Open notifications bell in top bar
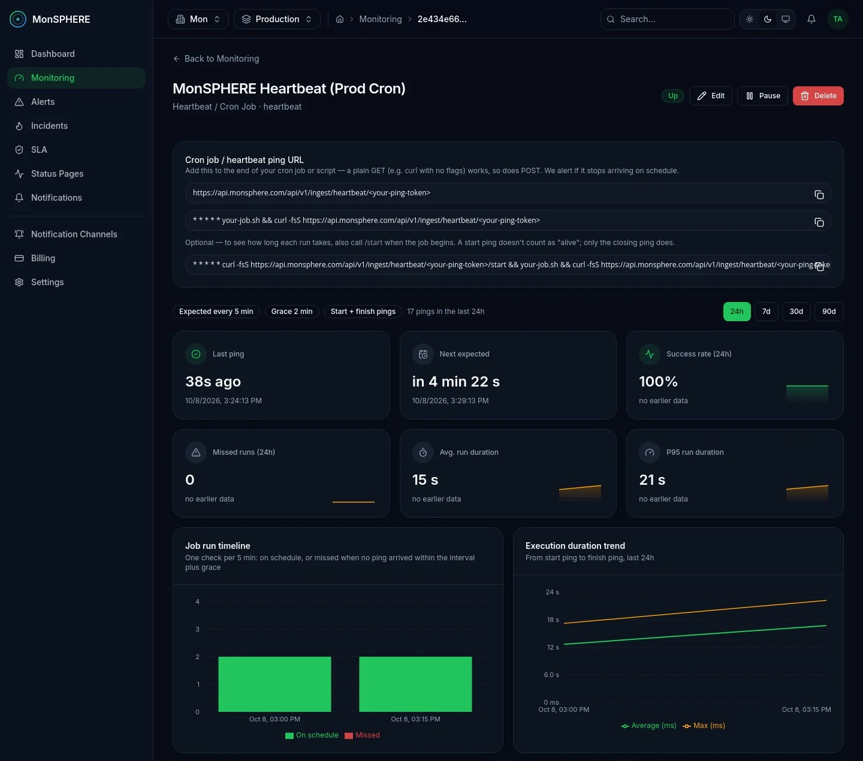Image resolution: width=863 pixels, height=761 pixels. (x=811, y=19)
